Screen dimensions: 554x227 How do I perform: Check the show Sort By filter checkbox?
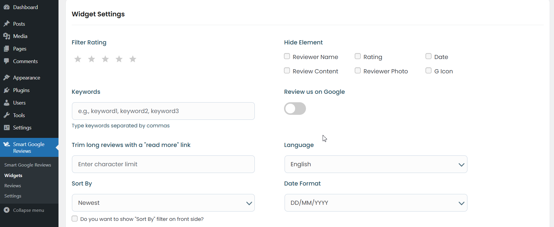tap(75, 219)
